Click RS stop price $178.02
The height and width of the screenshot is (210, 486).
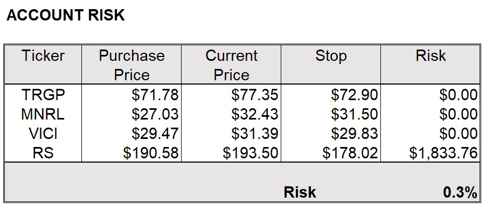click(x=350, y=153)
